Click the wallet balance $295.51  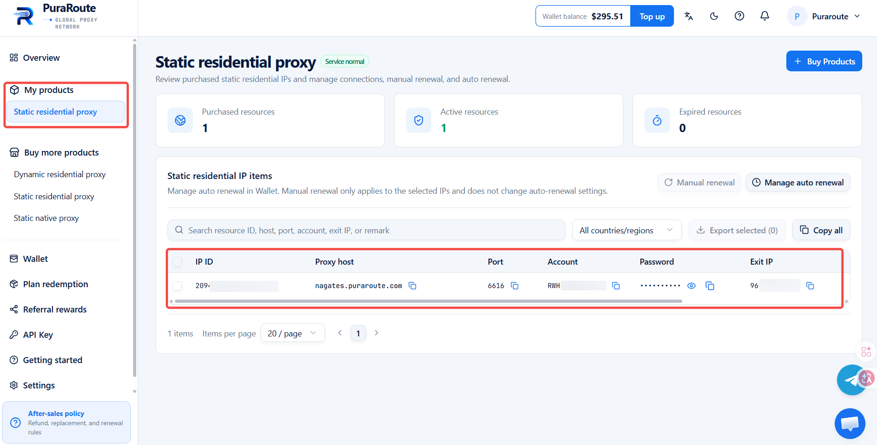607,16
